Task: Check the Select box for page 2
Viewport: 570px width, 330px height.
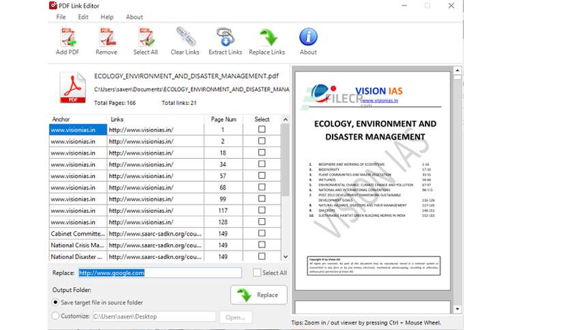Action: pos(262,140)
